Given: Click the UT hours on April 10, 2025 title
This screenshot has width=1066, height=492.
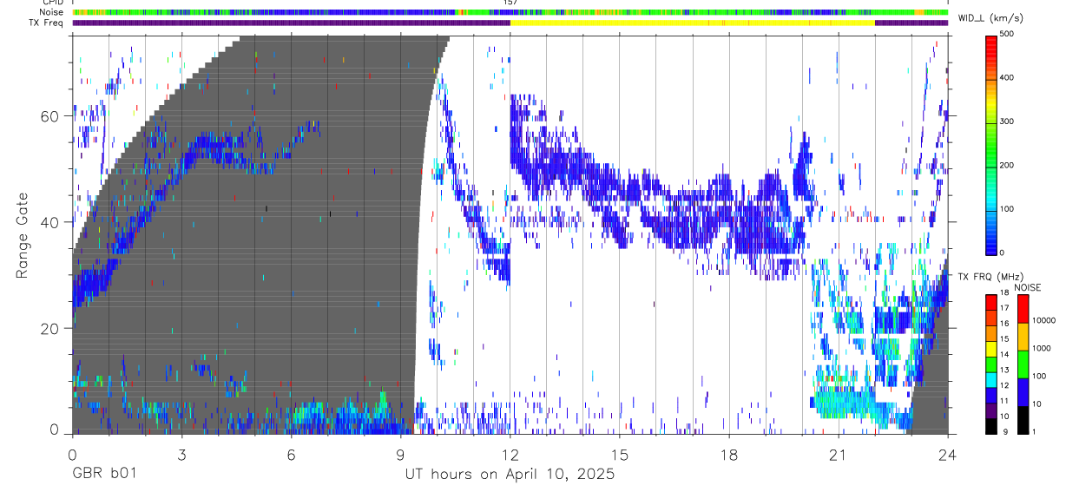Looking at the screenshot, I should (x=510, y=475).
